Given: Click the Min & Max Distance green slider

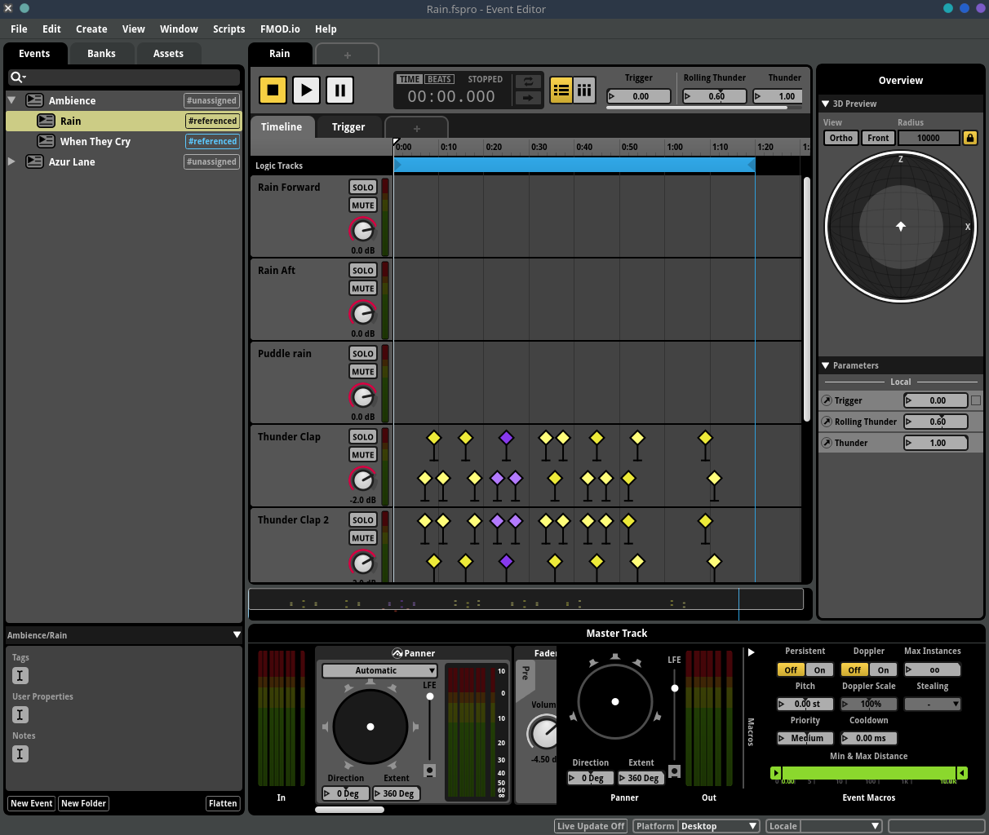Looking at the screenshot, I should pyautogui.click(x=869, y=773).
